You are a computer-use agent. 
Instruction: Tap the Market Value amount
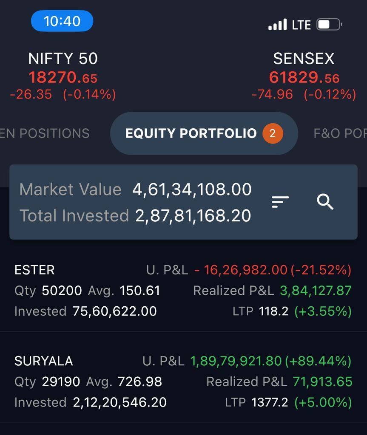pos(192,189)
